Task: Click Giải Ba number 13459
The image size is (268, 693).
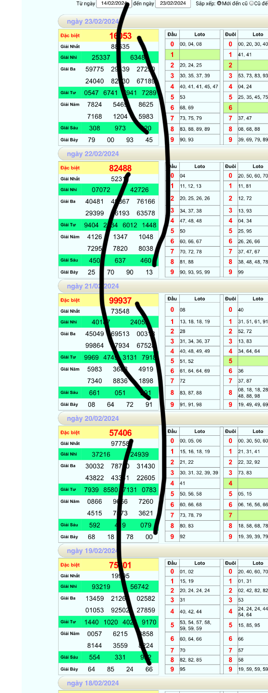Action: pyautogui.click(x=94, y=598)
